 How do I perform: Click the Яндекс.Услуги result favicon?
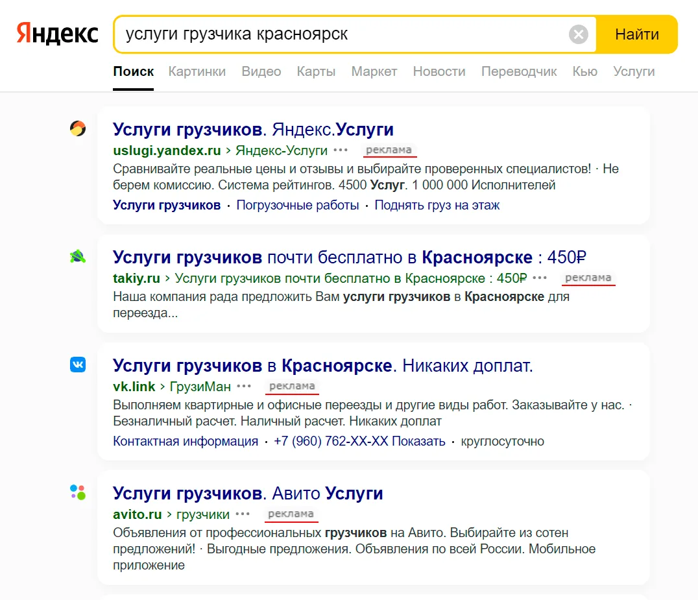point(77,128)
